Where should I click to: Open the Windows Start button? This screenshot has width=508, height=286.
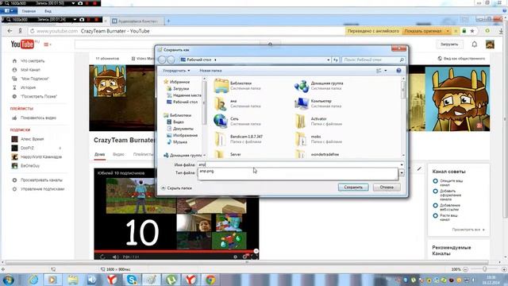click(x=8, y=280)
